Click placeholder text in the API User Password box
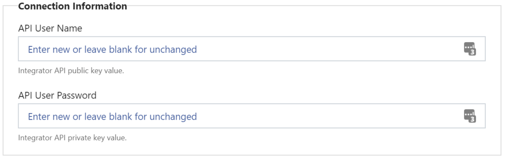Screen dimensions: 506x161 [112, 116]
